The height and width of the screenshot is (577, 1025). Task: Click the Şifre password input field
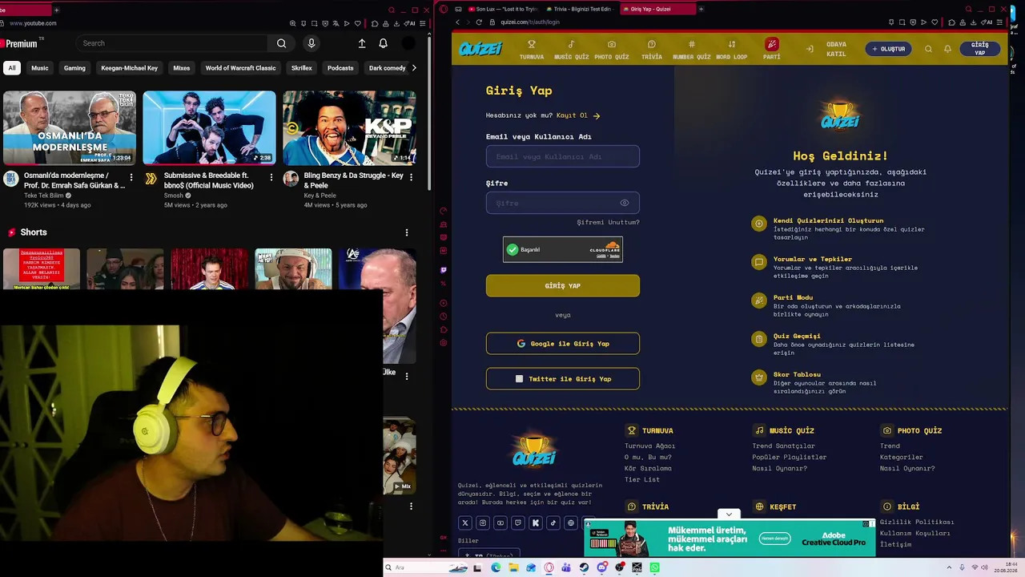pos(563,203)
